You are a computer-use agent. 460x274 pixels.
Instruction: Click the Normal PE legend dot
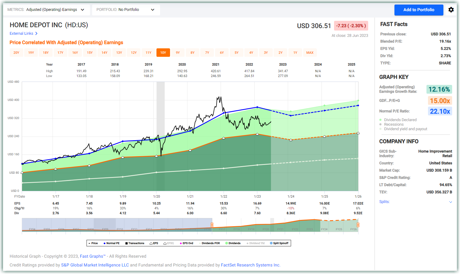click(105, 243)
